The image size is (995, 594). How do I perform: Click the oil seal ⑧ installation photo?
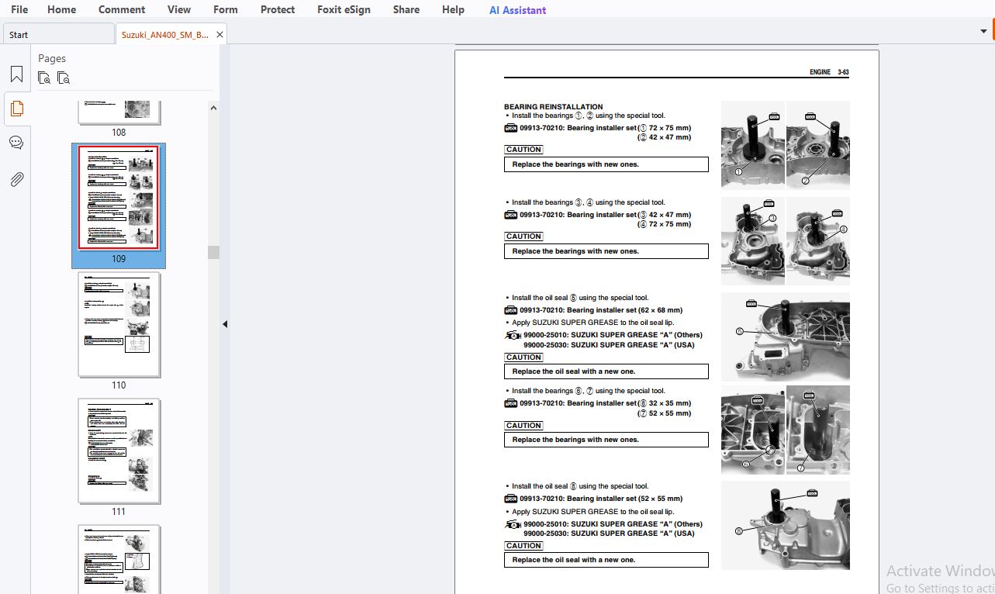[785, 525]
